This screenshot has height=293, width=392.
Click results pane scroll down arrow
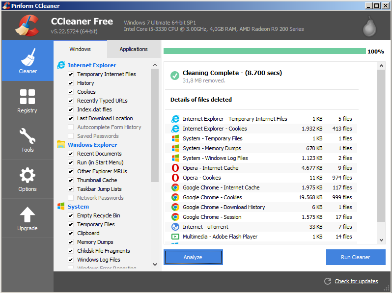click(381, 240)
